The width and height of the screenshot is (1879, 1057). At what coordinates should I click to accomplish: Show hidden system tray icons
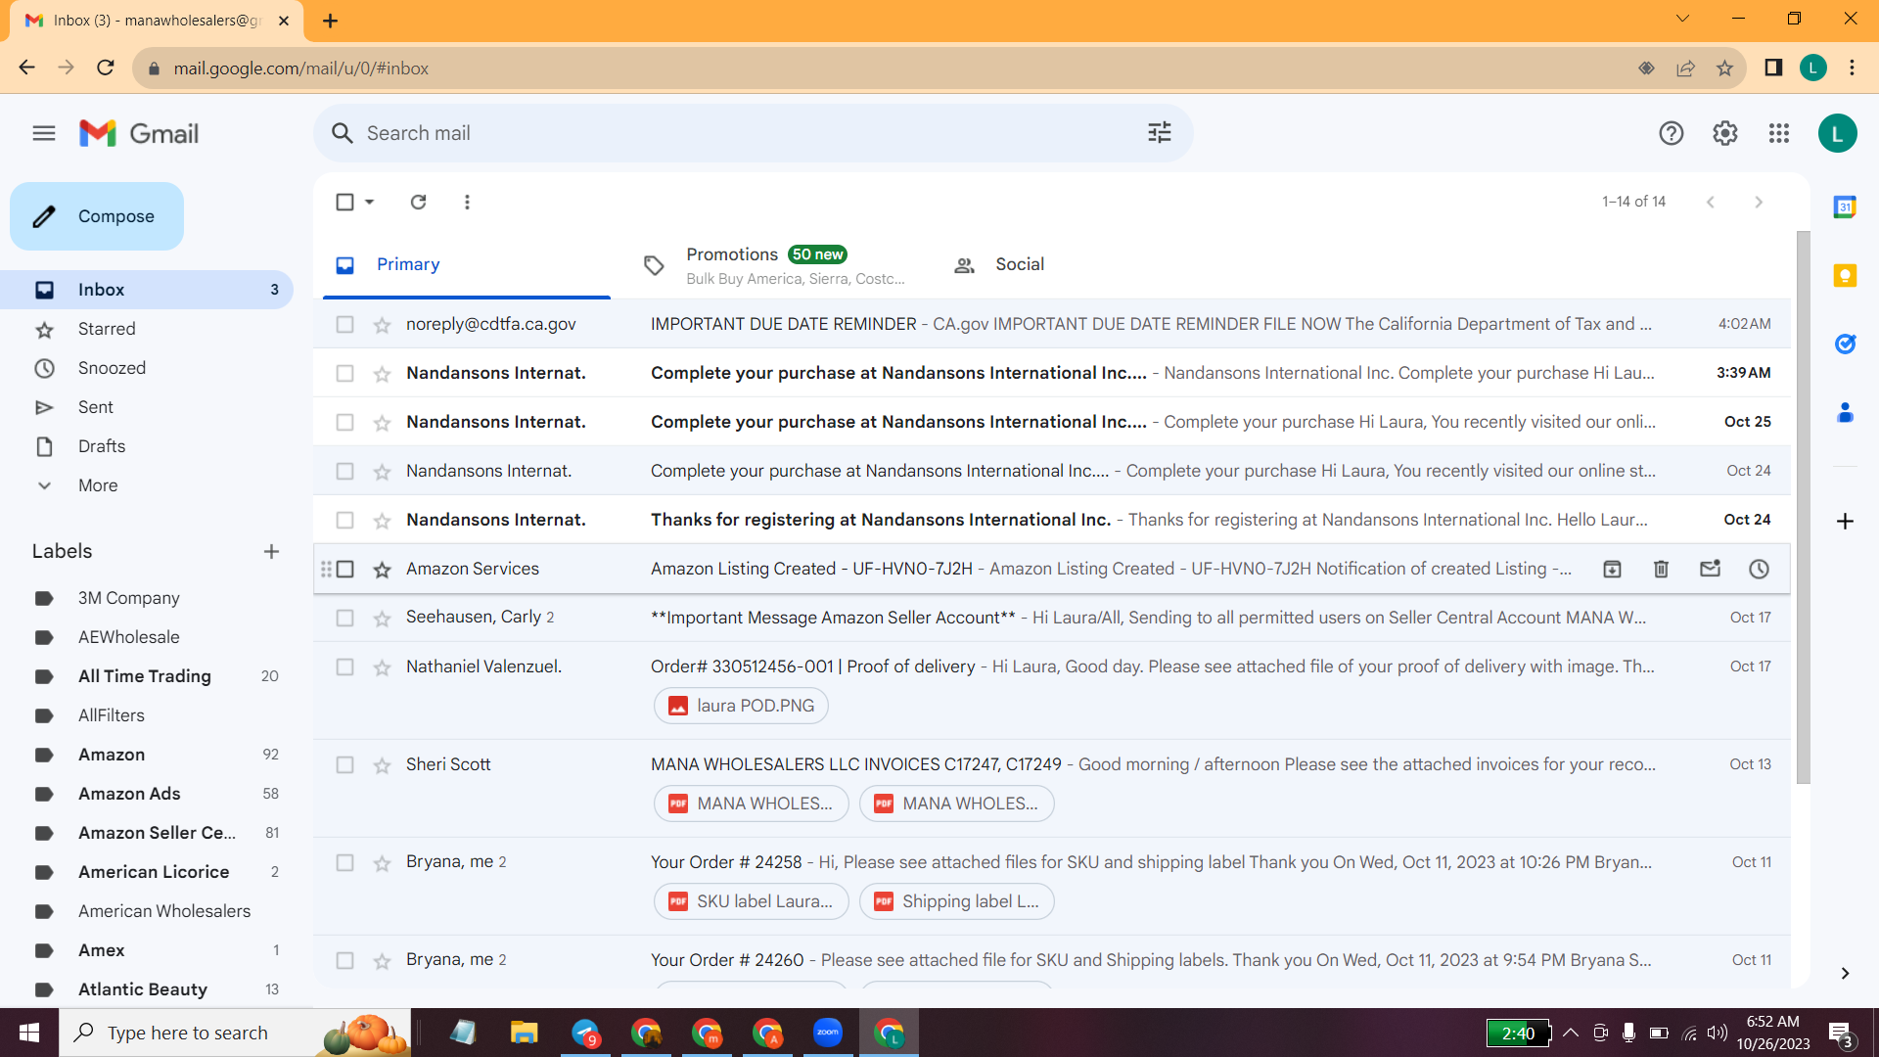coord(1571,1033)
